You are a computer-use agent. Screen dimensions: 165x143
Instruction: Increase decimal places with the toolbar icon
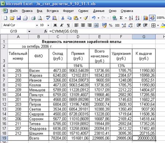click(x=124, y=25)
